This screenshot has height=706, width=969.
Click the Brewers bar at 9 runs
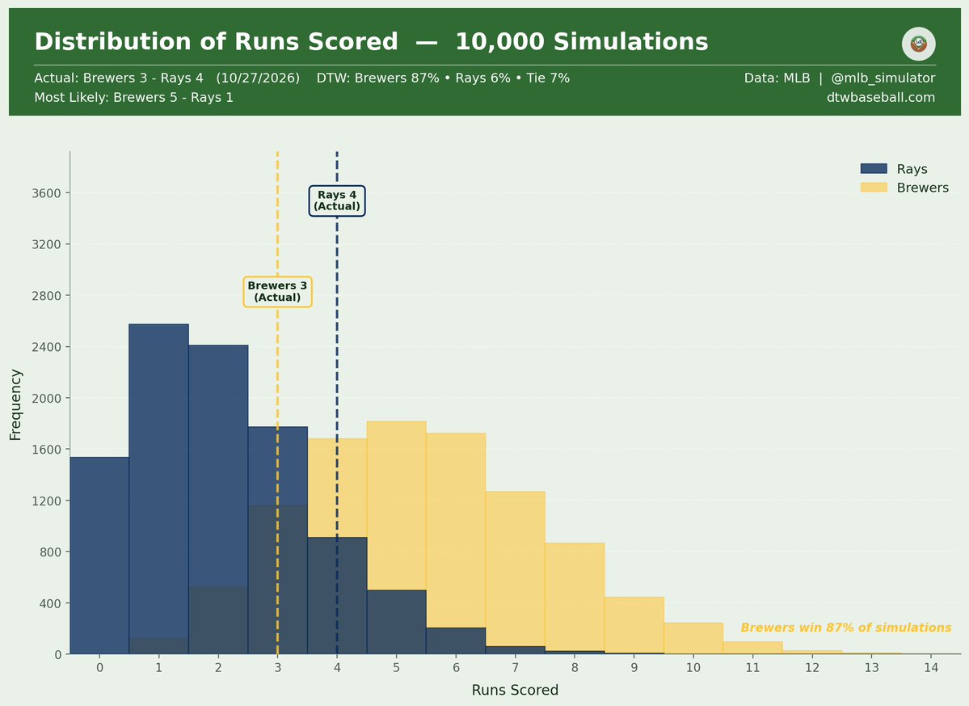coord(634,624)
